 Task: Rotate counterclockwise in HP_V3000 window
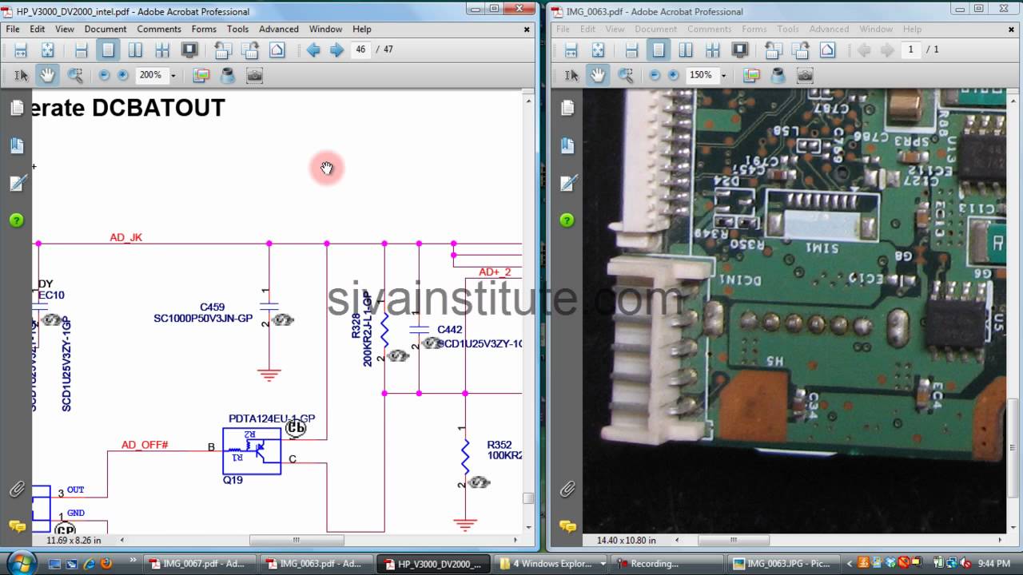click(x=223, y=50)
